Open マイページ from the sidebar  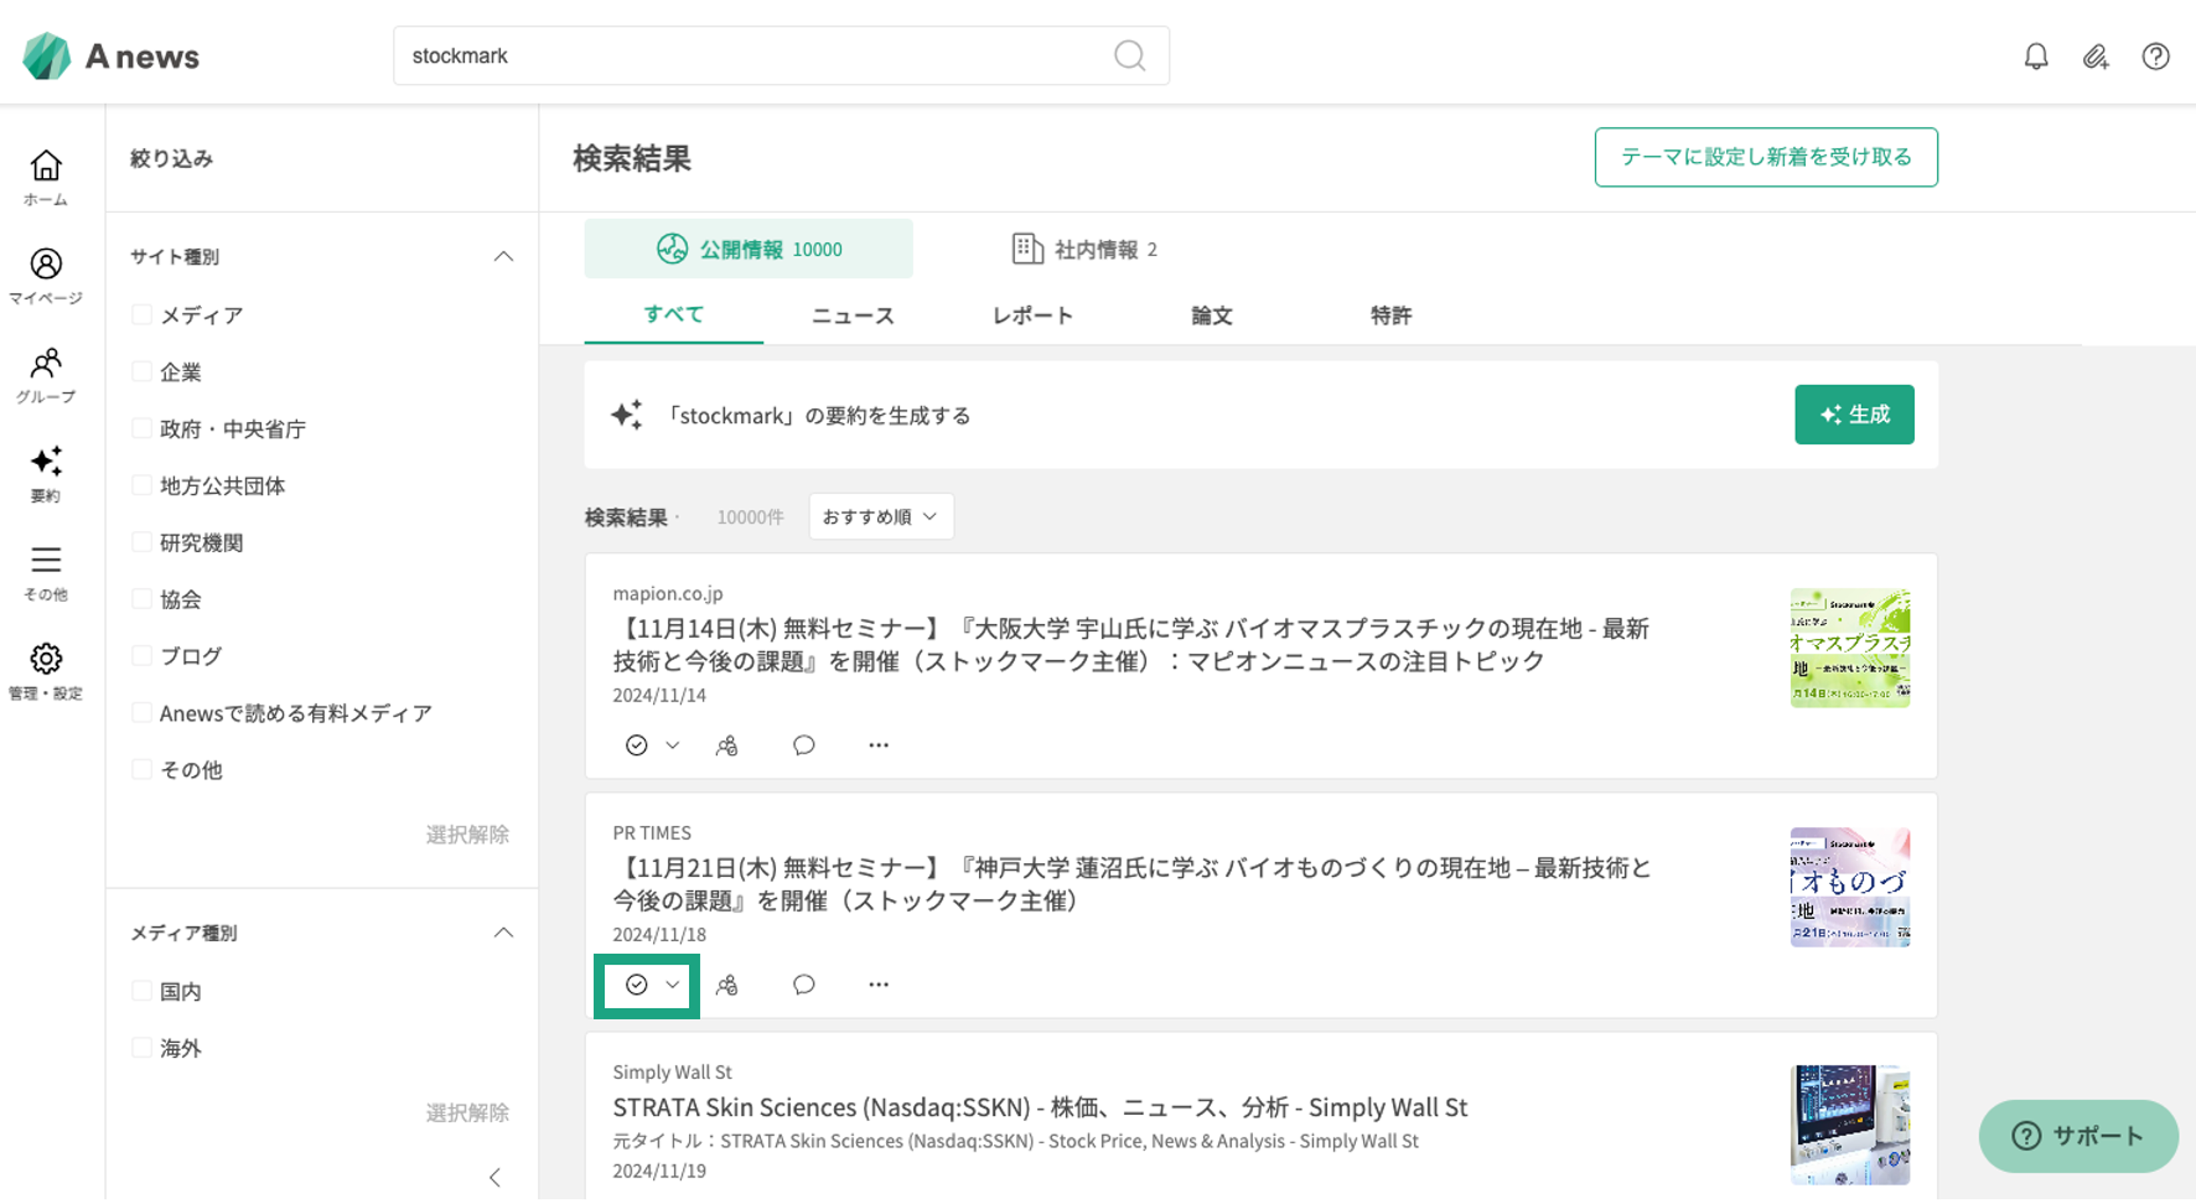pyautogui.click(x=45, y=275)
